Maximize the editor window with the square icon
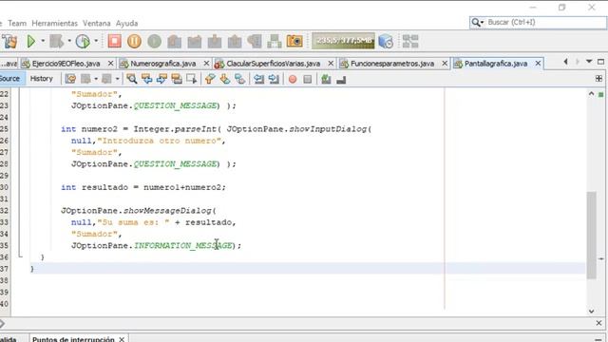Screen dimensions: 608x342 click(x=601, y=62)
